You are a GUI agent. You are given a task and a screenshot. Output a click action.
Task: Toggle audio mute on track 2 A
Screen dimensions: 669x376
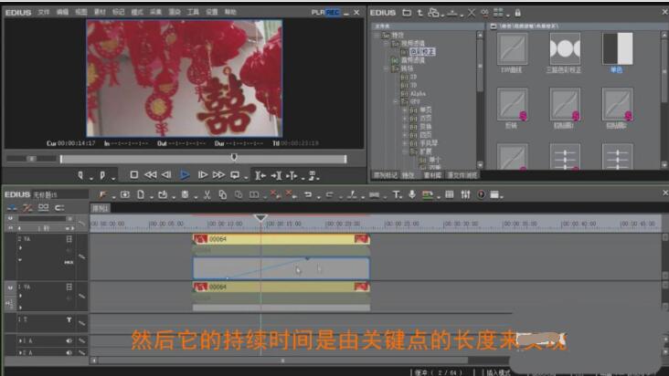[69, 351]
